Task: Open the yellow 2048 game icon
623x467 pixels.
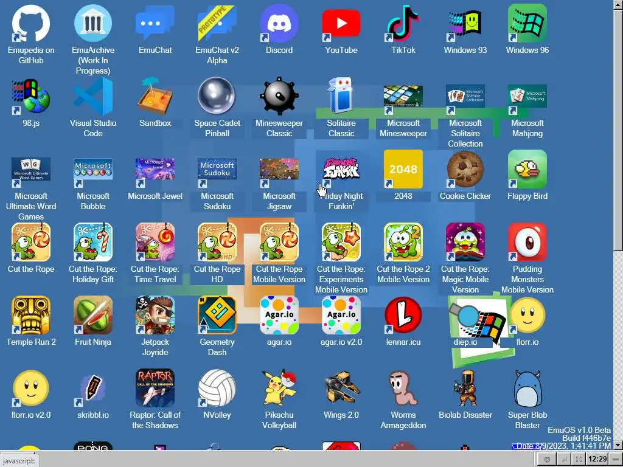Action: click(403, 169)
